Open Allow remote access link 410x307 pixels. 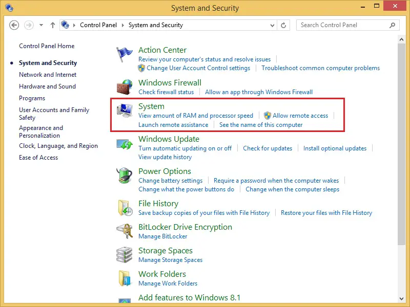[x=300, y=116]
